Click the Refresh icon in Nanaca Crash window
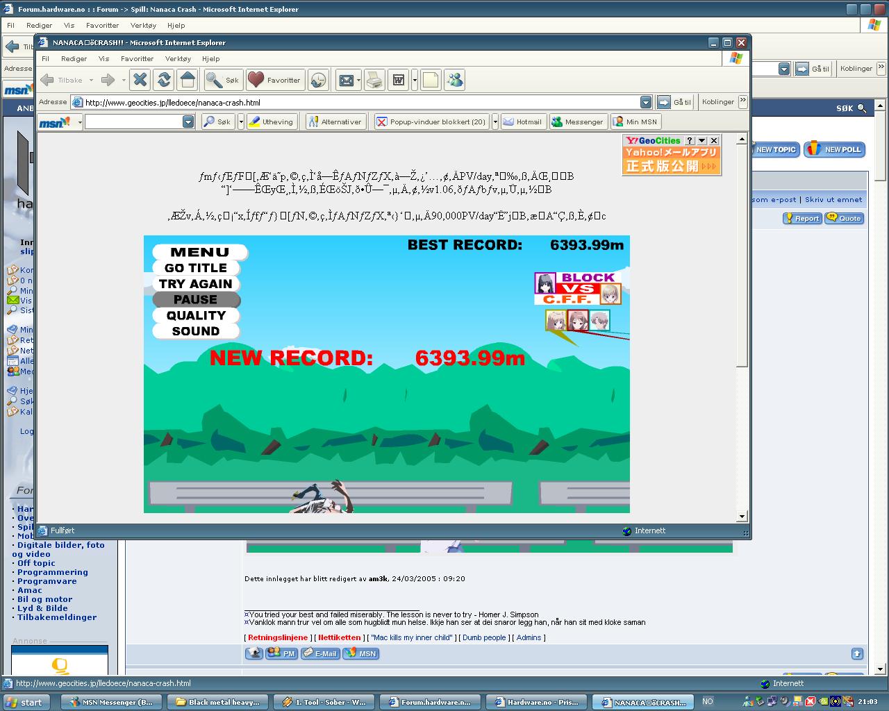This screenshot has height=711, width=889. pyautogui.click(x=164, y=80)
